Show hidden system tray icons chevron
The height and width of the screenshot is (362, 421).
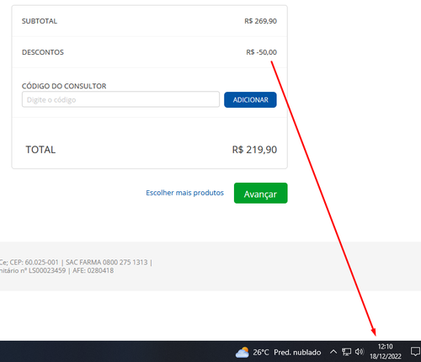pyautogui.click(x=333, y=352)
